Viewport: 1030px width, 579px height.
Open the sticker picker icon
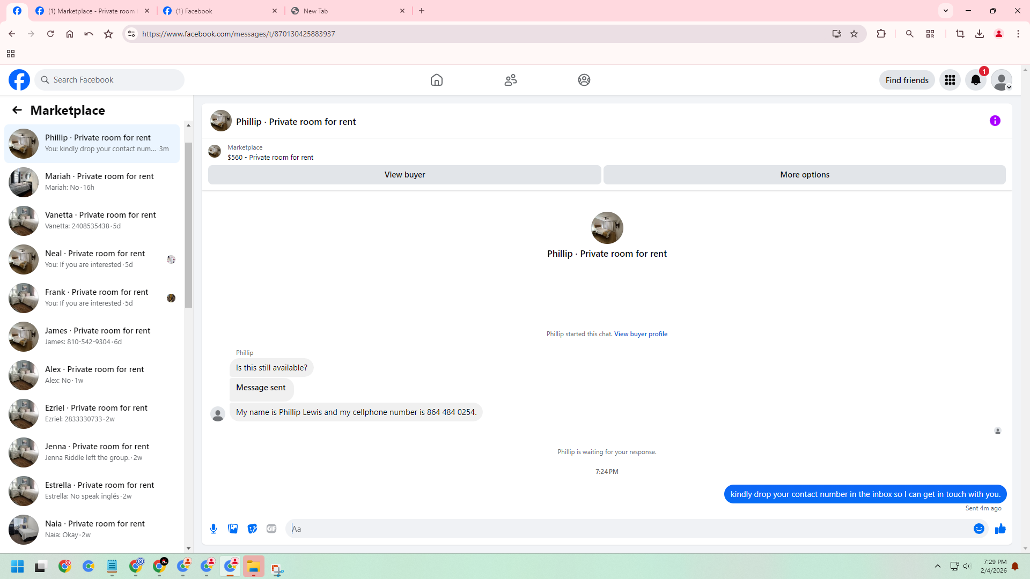pyautogui.click(x=252, y=529)
